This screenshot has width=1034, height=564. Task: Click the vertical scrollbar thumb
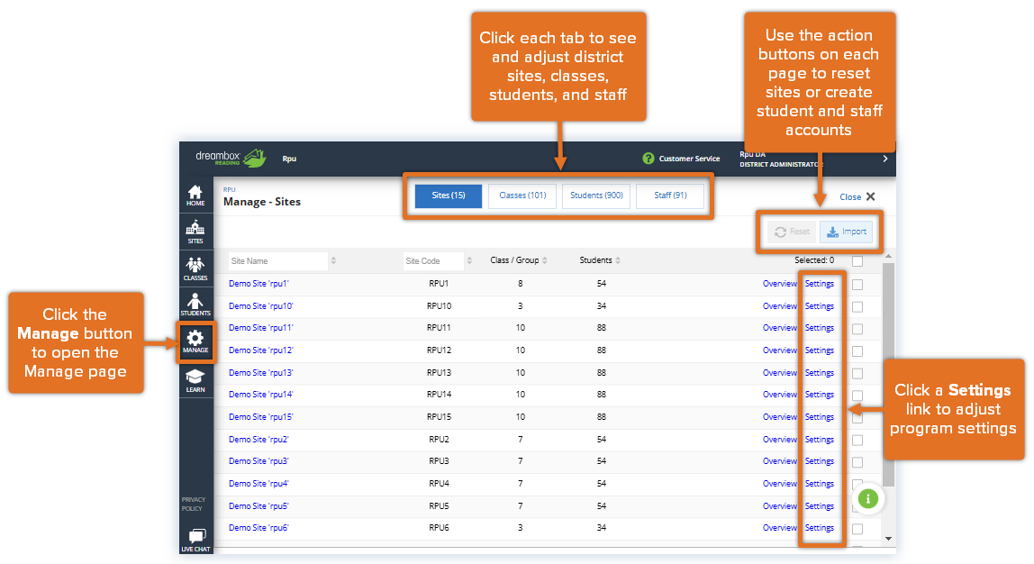click(x=888, y=374)
